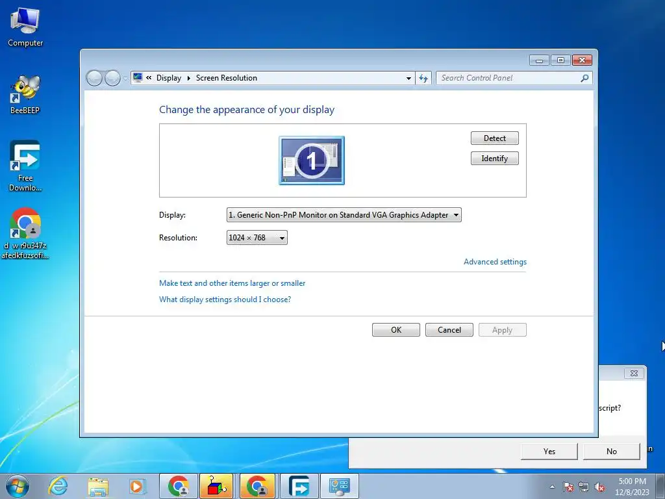Open Advanced settings link
The image size is (665, 499).
(495, 262)
